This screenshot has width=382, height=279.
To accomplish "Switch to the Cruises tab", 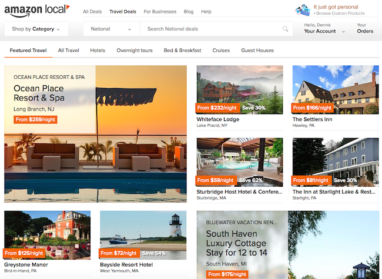I will (221, 51).
